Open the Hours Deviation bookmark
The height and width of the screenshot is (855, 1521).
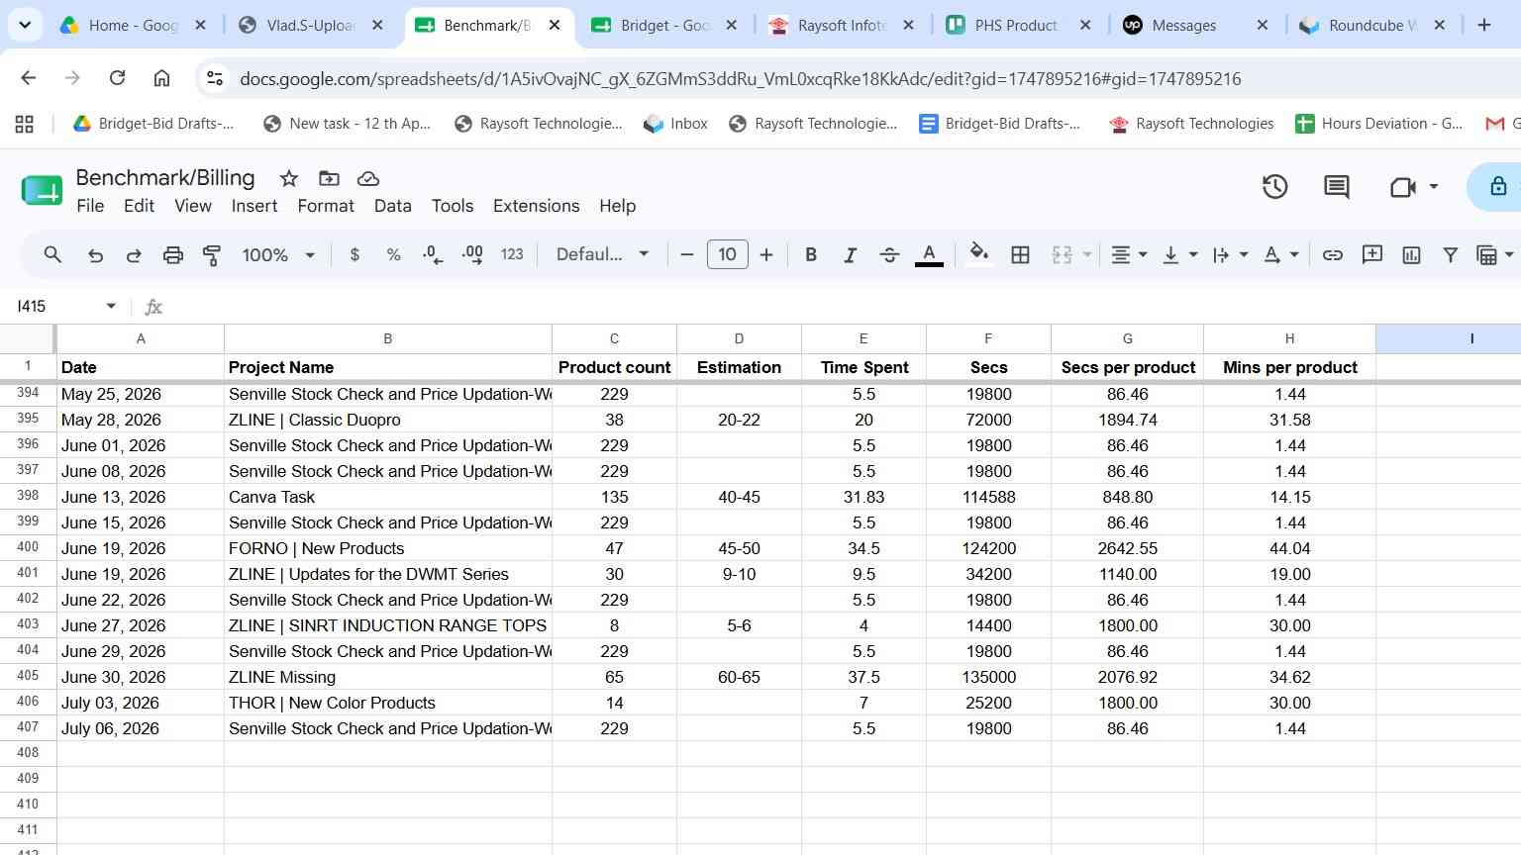pos(1378,124)
